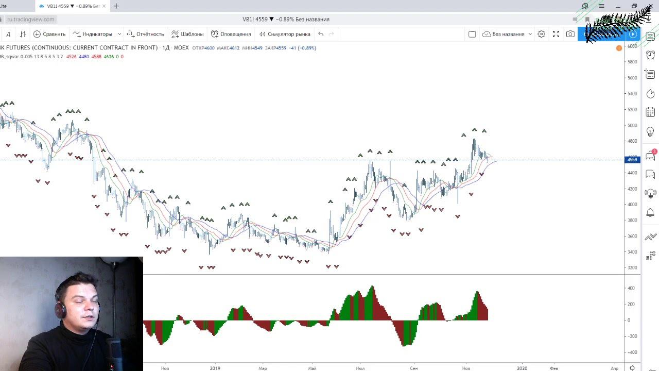Viewport: 659px width, 371px height.
Task: Open the alerts alarm clock panel
Action: tap(650, 55)
